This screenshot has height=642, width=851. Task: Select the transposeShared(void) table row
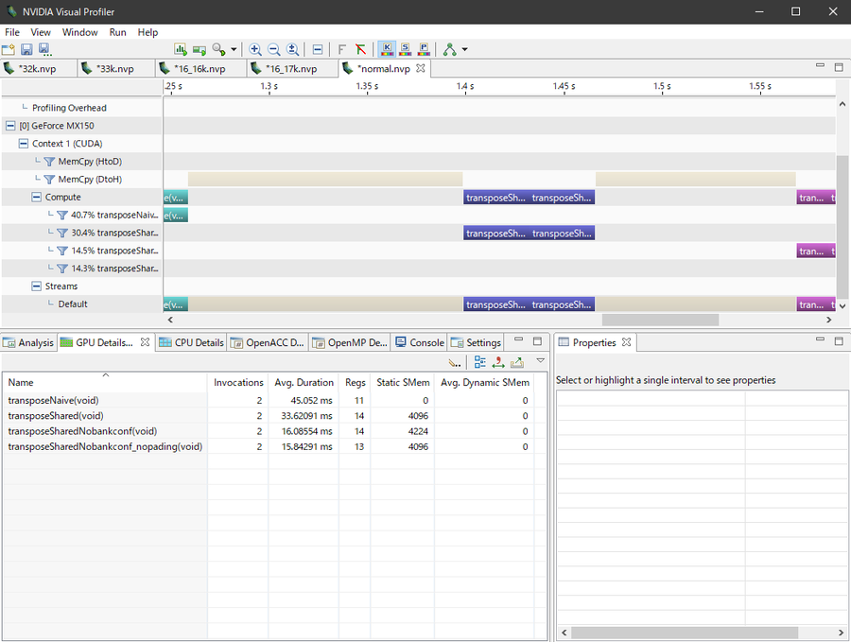click(x=56, y=415)
